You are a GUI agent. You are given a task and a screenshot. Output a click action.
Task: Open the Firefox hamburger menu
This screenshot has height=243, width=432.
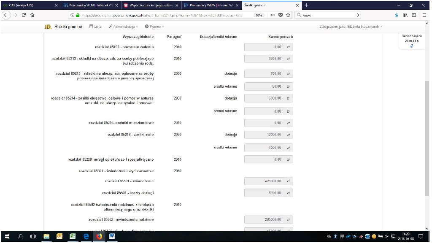(424, 15)
